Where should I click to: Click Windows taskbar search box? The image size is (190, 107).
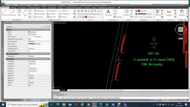tap(27, 104)
